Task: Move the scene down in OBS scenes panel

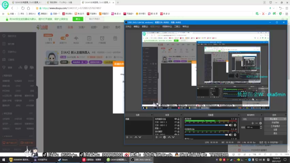Action: pyautogui.click(x=140, y=137)
